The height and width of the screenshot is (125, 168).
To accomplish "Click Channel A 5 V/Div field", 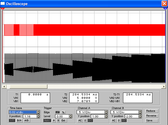I will (91, 112).
